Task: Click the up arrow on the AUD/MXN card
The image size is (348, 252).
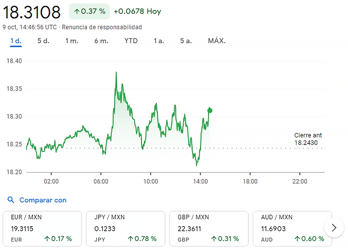Action: pyautogui.click(x=297, y=239)
